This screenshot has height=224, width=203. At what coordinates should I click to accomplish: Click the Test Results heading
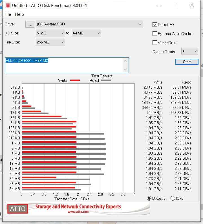[x=102, y=76]
